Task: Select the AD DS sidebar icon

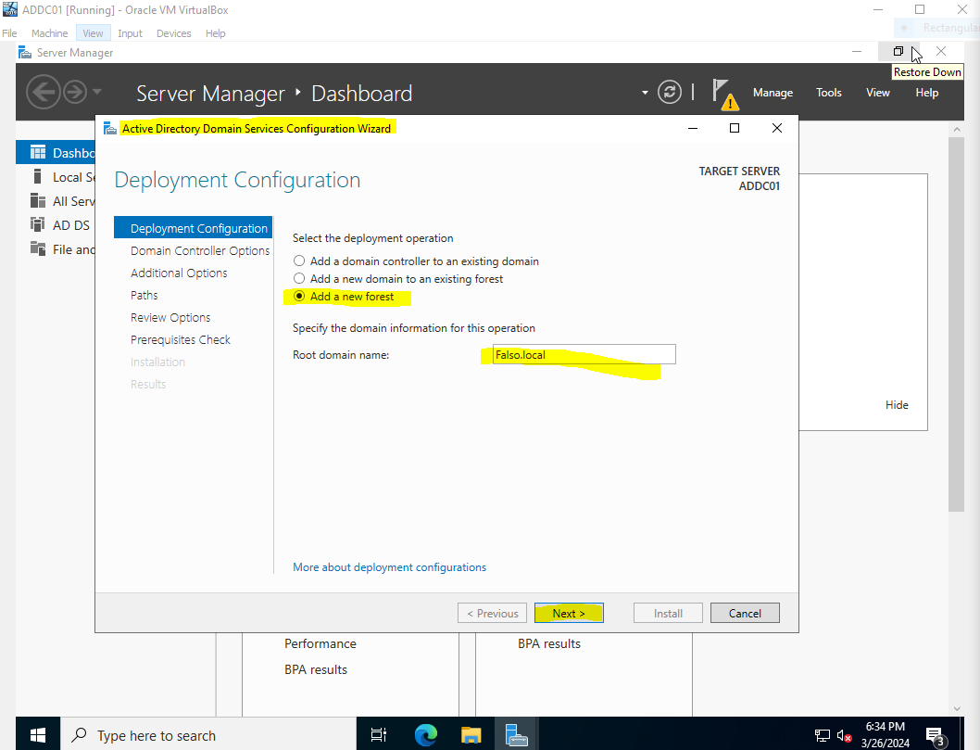Action: [38, 224]
